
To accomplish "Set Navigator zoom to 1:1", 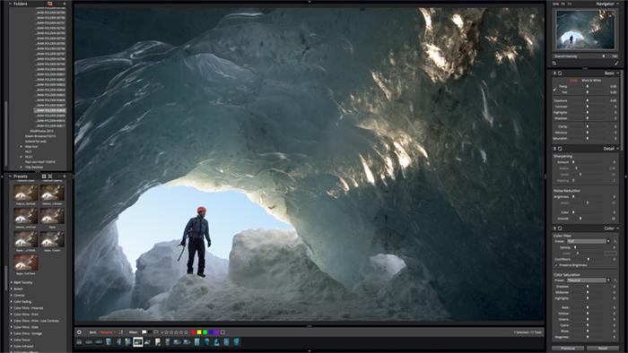I will [x=569, y=4].
